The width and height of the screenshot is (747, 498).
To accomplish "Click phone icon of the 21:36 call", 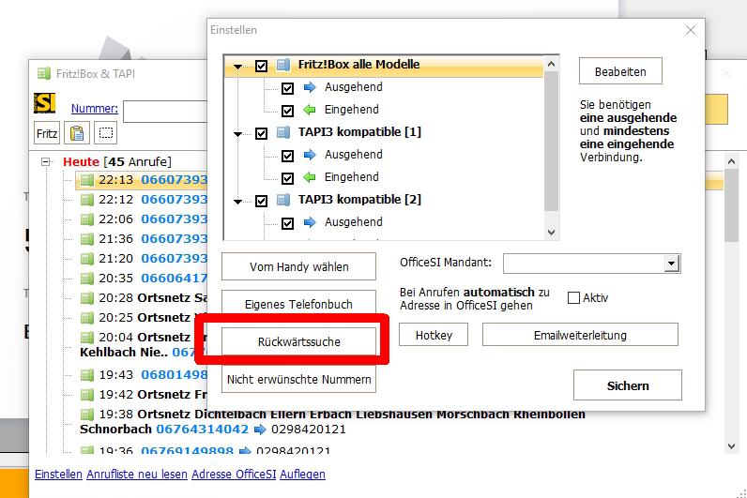I will [86, 239].
